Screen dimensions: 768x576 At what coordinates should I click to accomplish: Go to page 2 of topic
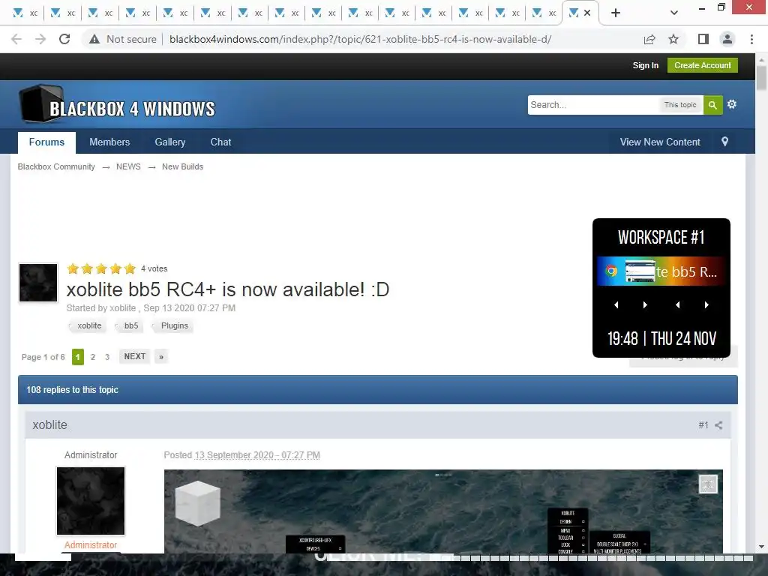(93, 357)
